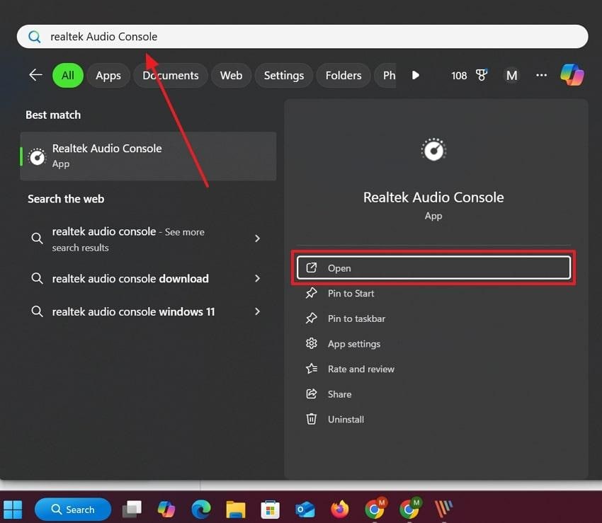Screen dimensions: 602x523
Task: Launch Copilot from the taskbar
Action: coord(166,510)
